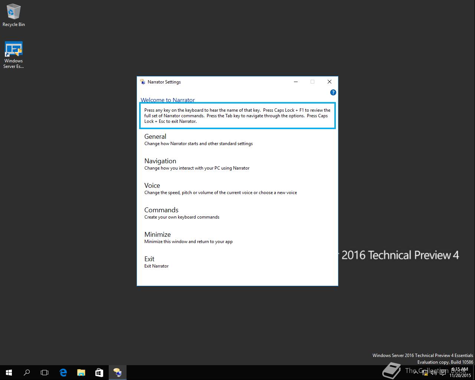Click the Show desktop sliver at taskbar end

474,372
